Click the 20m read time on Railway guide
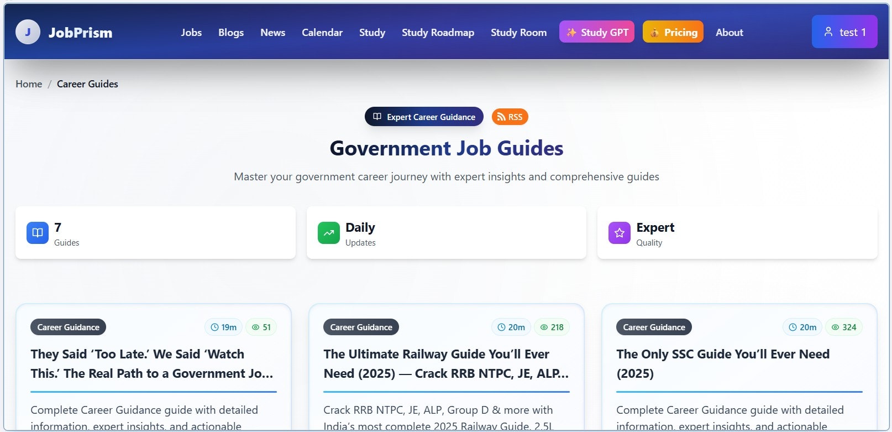 click(511, 327)
